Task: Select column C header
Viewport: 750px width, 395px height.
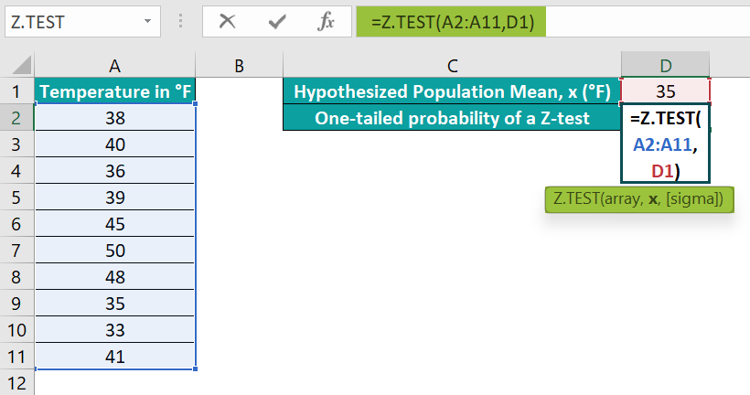Action: pos(452,66)
